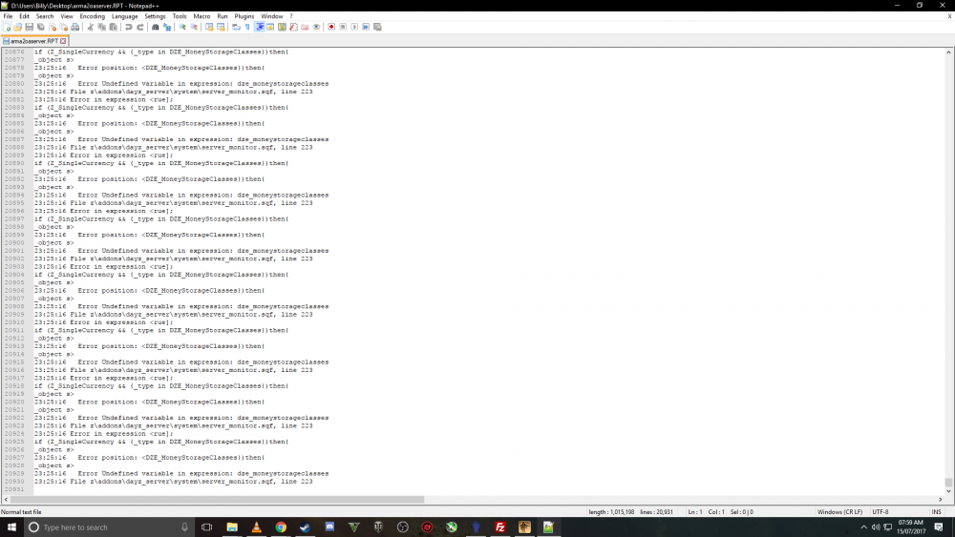Toggle the function list panel
The width and height of the screenshot is (955, 537).
coord(293,27)
